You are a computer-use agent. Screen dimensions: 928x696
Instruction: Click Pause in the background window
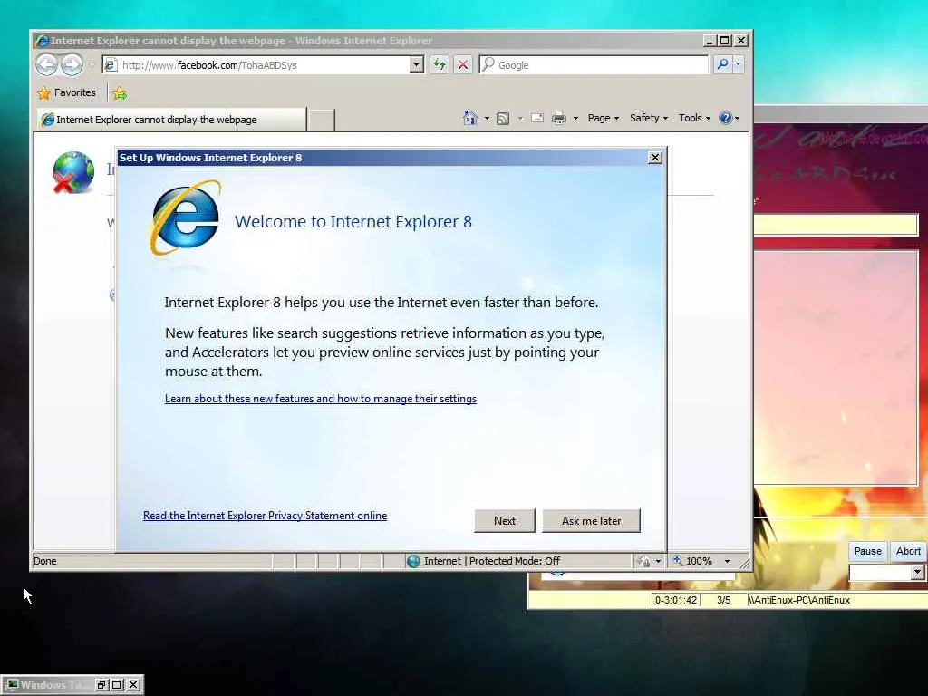tap(867, 551)
